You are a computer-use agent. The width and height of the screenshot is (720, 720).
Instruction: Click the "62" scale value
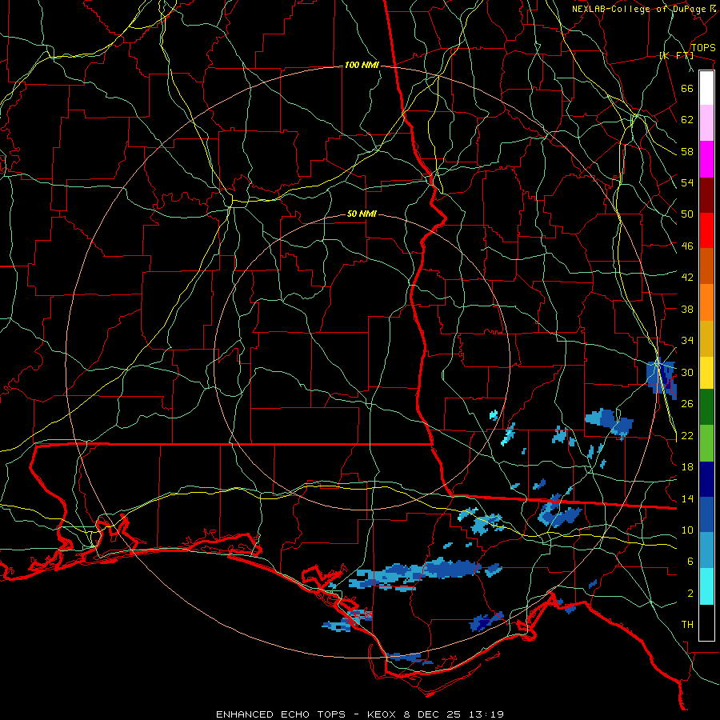pyautogui.click(x=687, y=120)
